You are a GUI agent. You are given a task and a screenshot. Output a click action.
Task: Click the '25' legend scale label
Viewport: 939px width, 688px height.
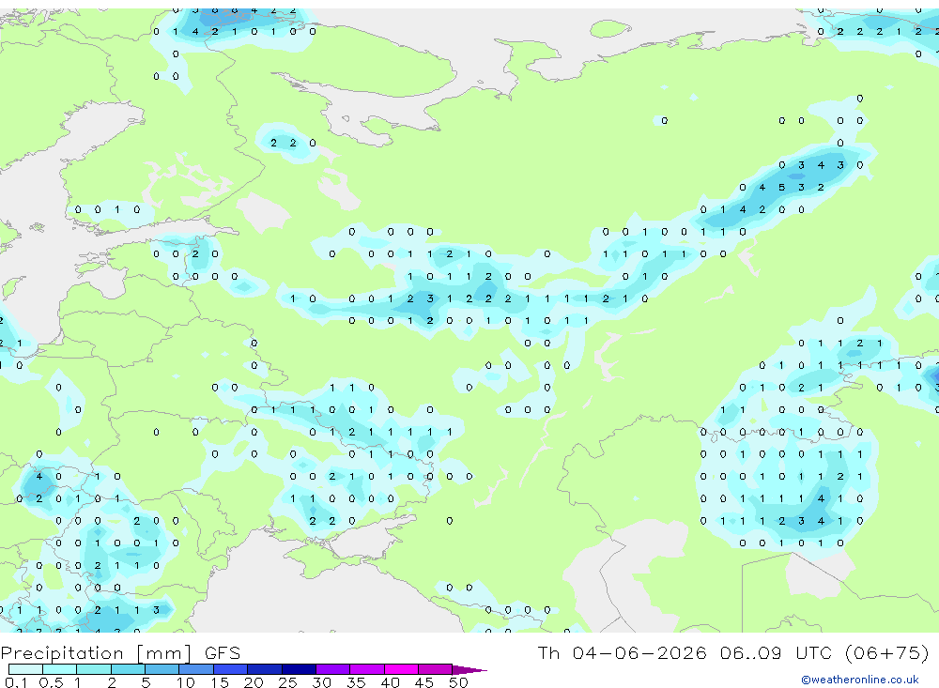pyautogui.click(x=287, y=682)
